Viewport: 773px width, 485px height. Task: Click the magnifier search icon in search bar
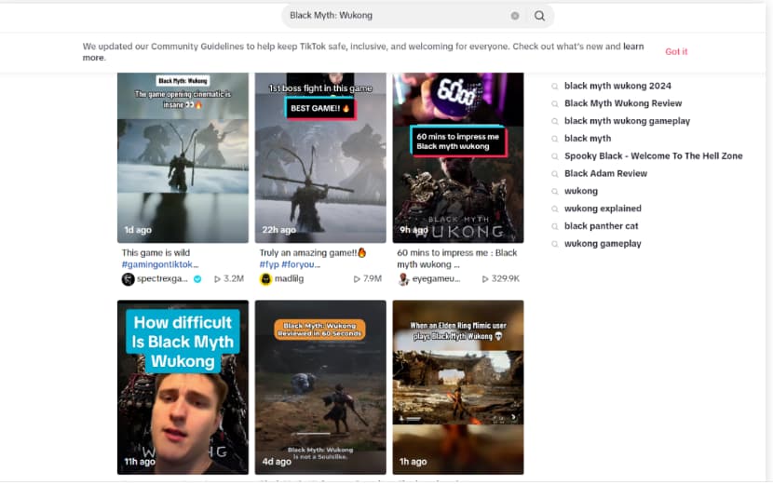point(540,16)
